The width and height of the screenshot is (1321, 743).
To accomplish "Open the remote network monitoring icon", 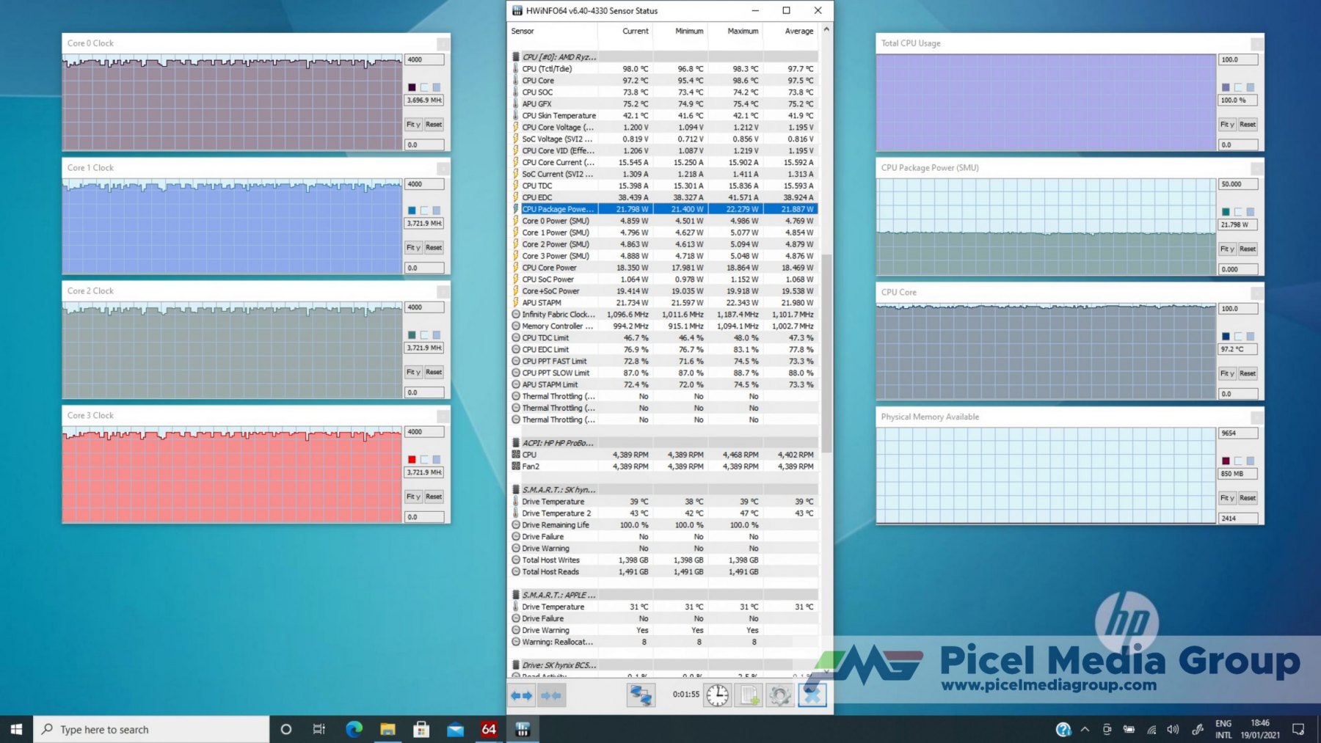I will pos(640,695).
